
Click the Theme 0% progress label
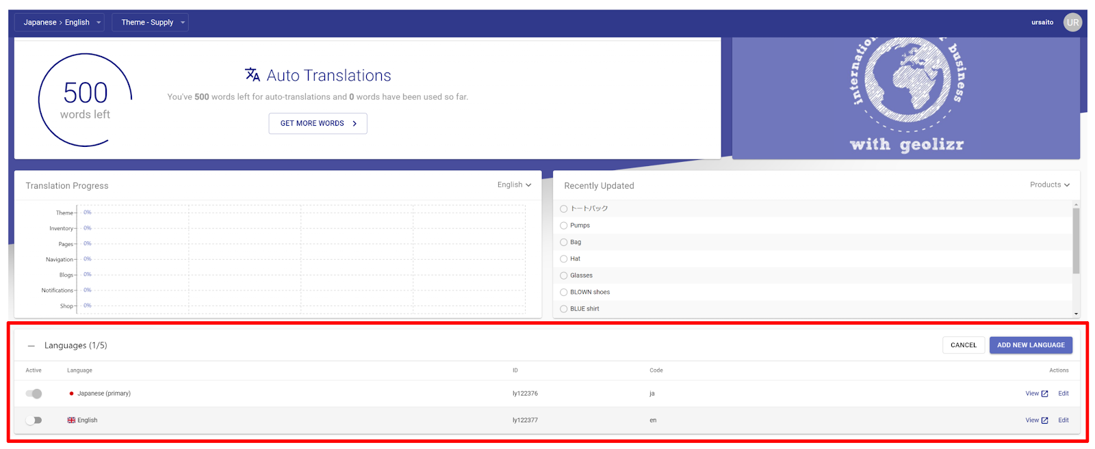click(88, 213)
